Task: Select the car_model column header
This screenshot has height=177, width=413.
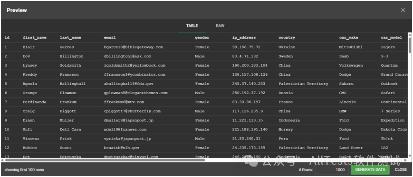Action: click(x=392, y=37)
